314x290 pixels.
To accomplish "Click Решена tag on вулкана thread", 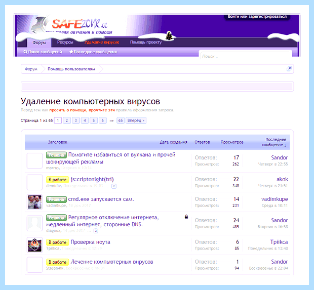I will click(56, 155).
